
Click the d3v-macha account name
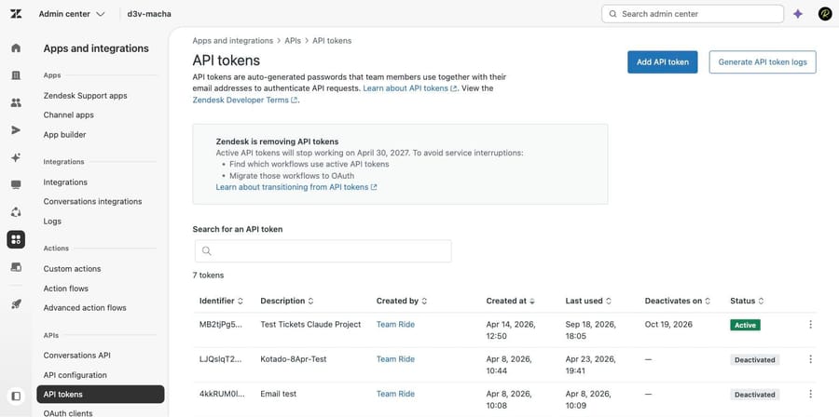point(149,14)
